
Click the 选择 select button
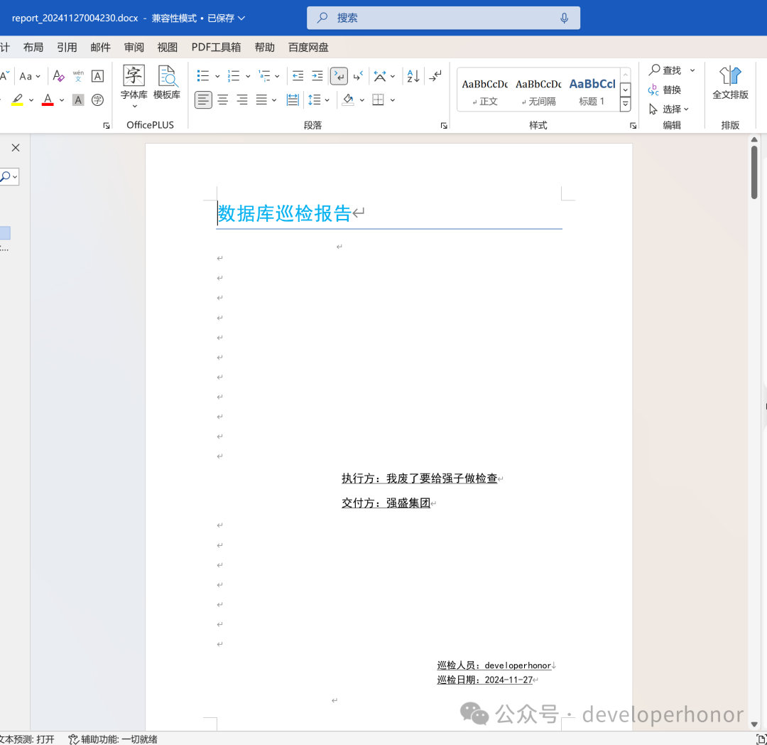669,109
